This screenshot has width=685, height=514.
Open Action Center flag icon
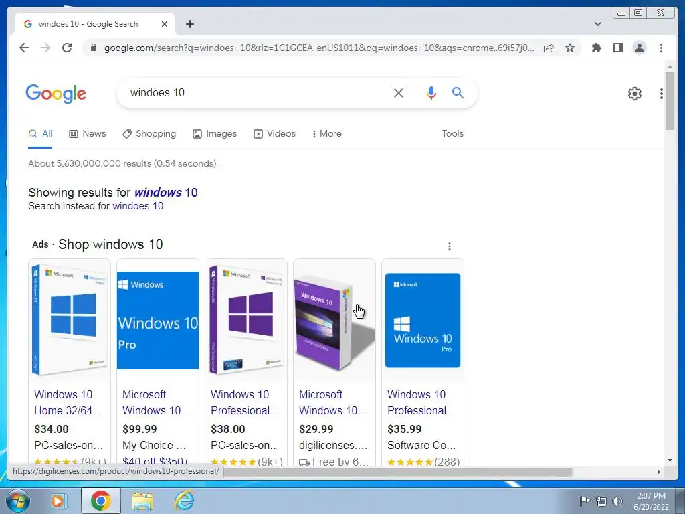click(x=585, y=501)
